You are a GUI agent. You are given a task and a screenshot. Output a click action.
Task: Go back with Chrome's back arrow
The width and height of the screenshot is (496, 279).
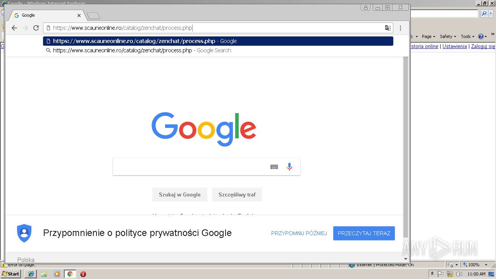[14, 28]
